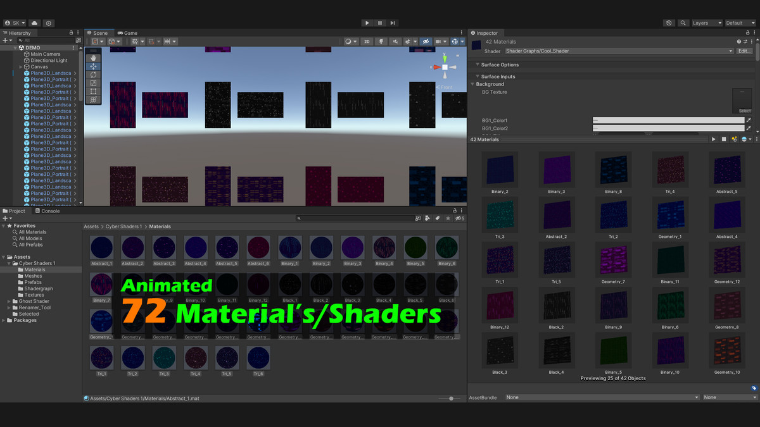Click the Assets breadcrumb link
760x427 pixels.
click(91, 226)
